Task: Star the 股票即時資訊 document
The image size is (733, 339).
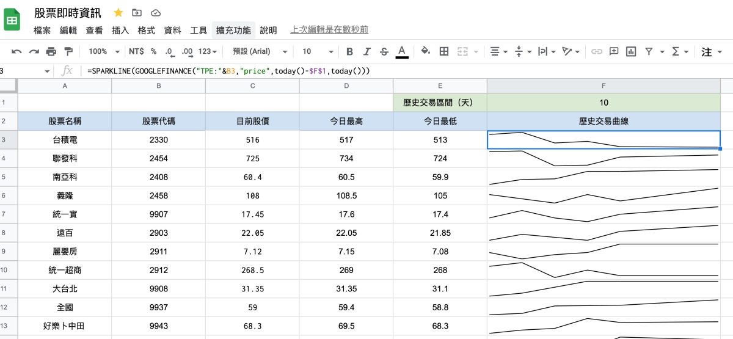Action: tap(119, 12)
